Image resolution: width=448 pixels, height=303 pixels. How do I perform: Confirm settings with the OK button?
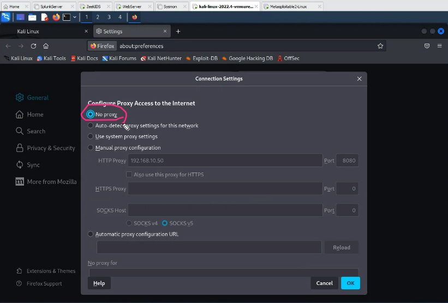coord(350,283)
